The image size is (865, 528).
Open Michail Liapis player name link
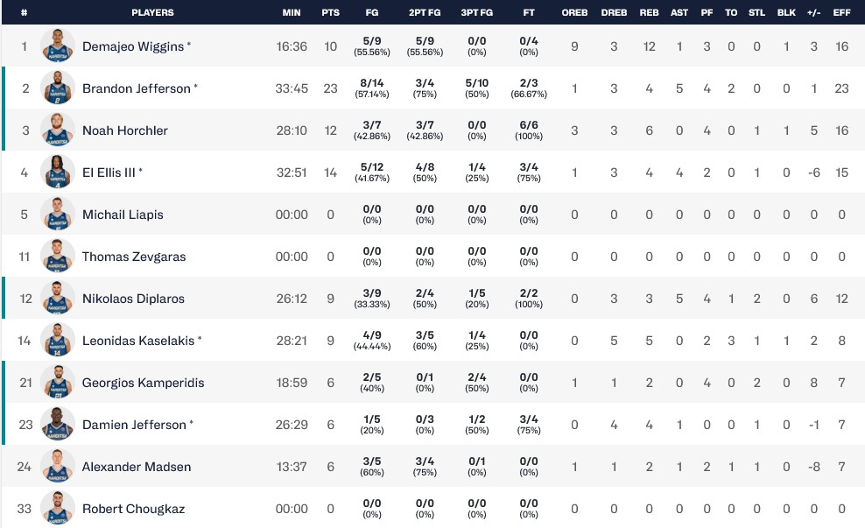pyautogui.click(x=123, y=215)
